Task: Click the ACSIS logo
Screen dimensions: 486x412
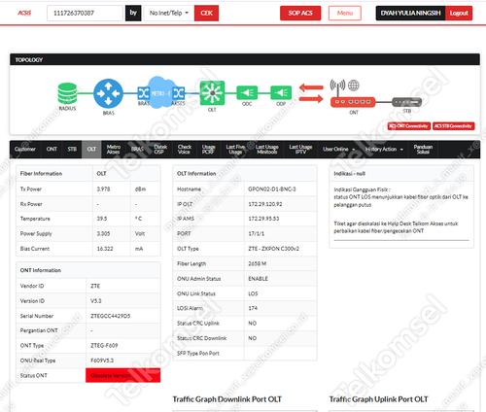Action: tap(24, 13)
